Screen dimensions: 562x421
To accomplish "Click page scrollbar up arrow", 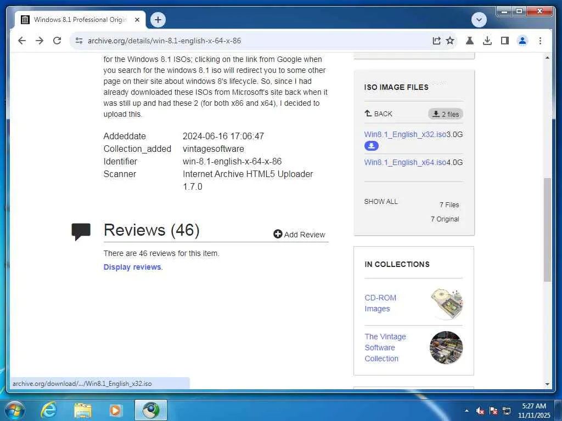I will tap(547, 58).
